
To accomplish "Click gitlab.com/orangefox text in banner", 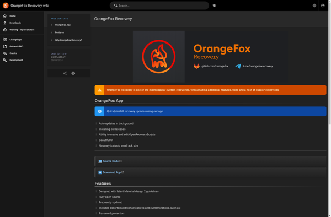I will point(215,66).
